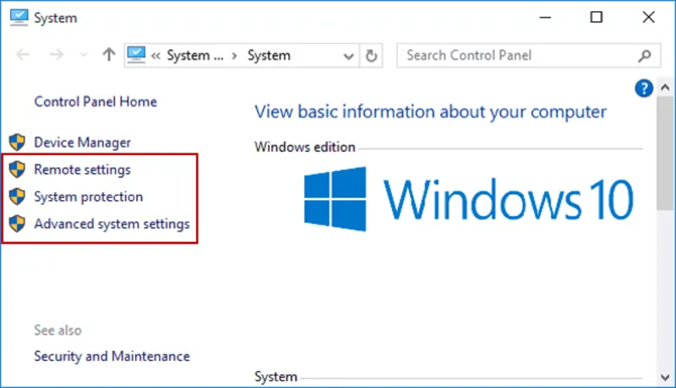Click 'View basic information about your computer' heading
676x388 pixels.
tap(430, 112)
